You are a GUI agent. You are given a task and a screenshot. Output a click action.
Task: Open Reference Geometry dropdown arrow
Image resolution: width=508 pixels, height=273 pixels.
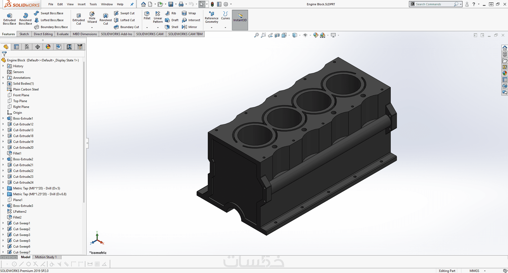click(x=212, y=28)
